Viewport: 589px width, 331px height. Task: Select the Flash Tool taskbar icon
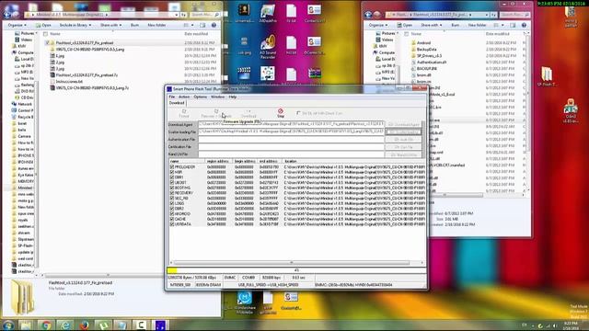tap(160, 325)
